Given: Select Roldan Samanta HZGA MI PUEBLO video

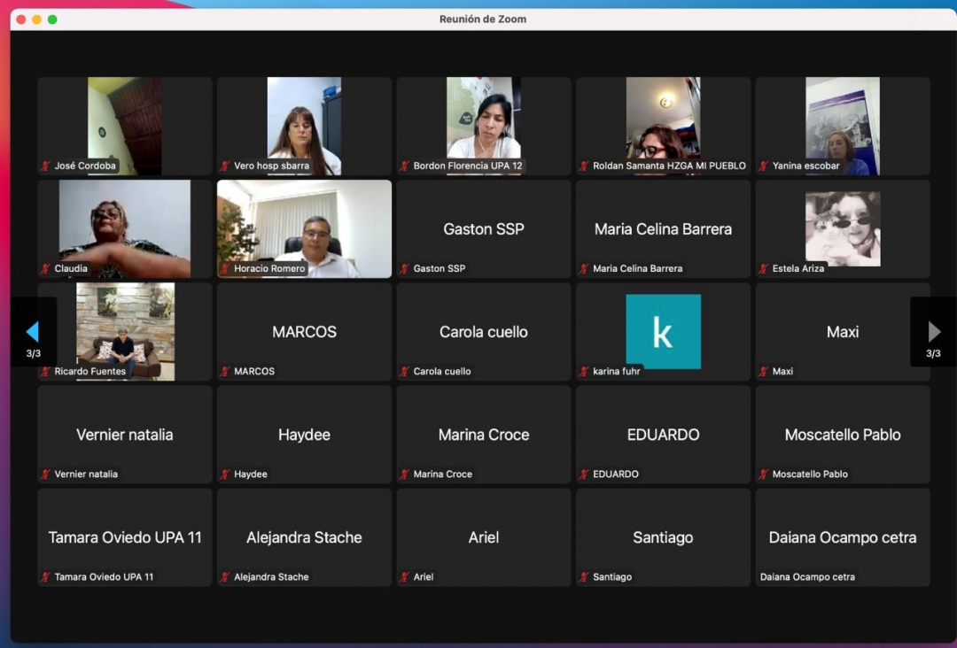Looking at the screenshot, I should click(x=663, y=126).
